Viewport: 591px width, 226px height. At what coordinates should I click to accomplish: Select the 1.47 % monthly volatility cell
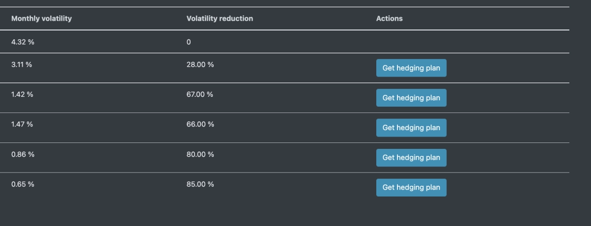(22, 124)
